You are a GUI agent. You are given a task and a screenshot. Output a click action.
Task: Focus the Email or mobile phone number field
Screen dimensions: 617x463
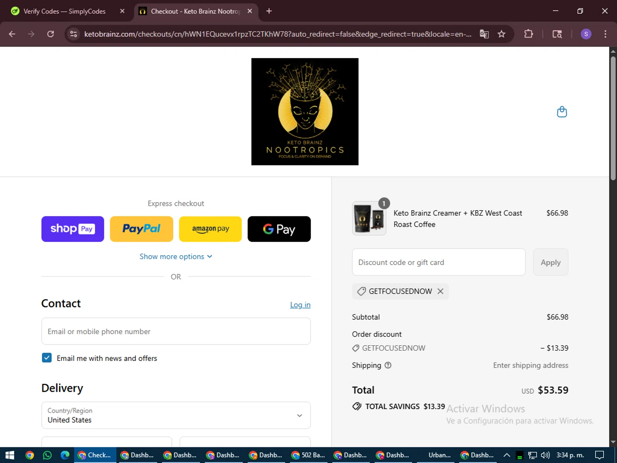pos(176,331)
